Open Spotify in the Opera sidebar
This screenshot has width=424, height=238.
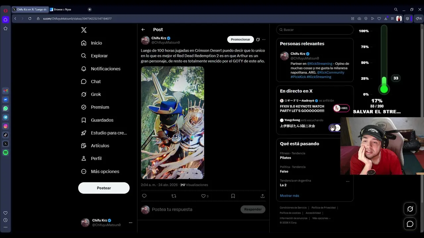5,153
